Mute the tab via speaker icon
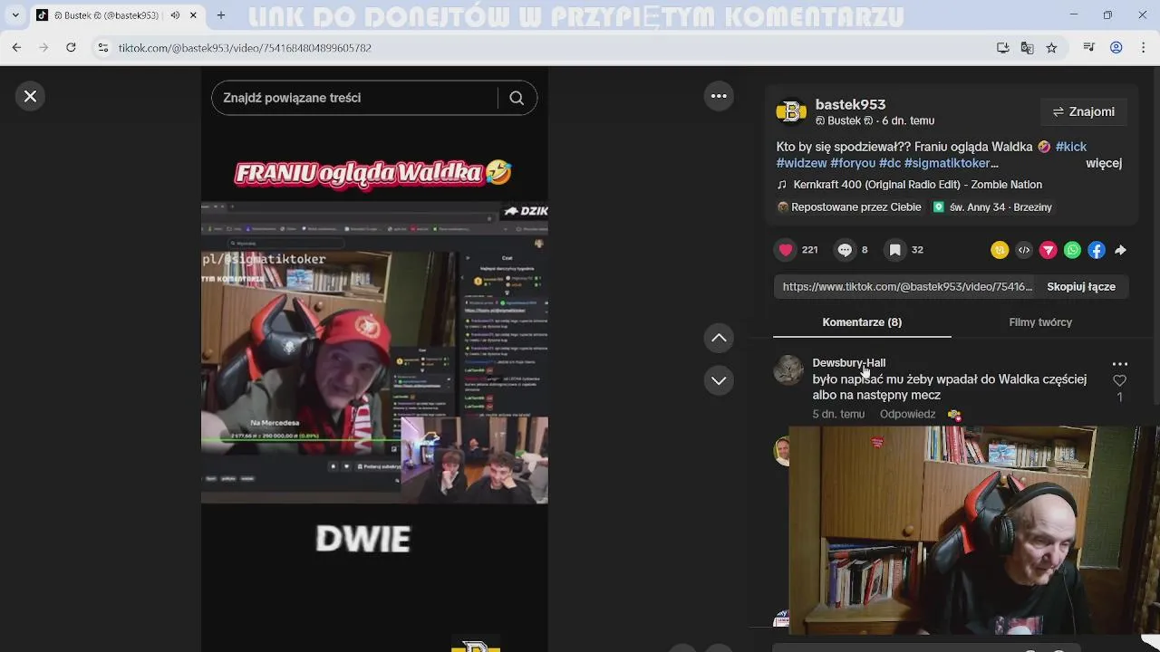The width and height of the screenshot is (1160, 652). tap(175, 15)
